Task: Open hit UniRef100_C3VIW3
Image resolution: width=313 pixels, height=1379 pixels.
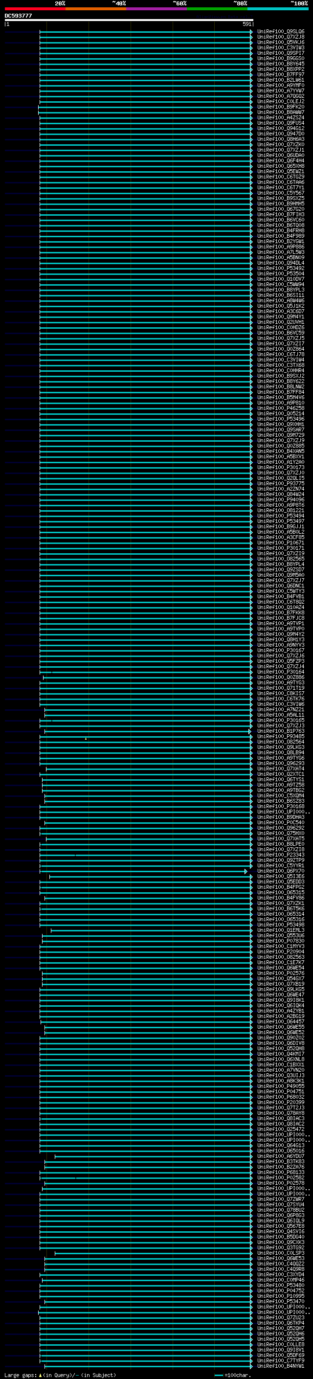Action: pyautogui.click(x=281, y=47)
